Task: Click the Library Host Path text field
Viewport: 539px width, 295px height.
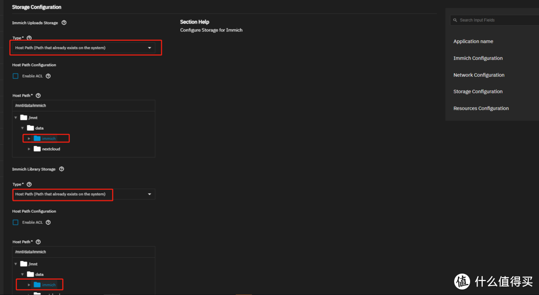Action: pos(83,252)
